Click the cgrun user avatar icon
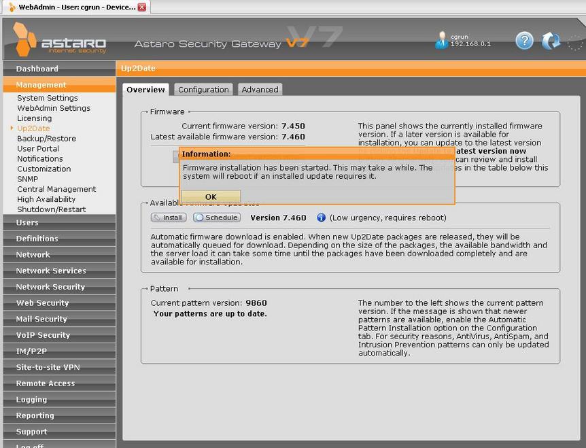 coord(442,40)
